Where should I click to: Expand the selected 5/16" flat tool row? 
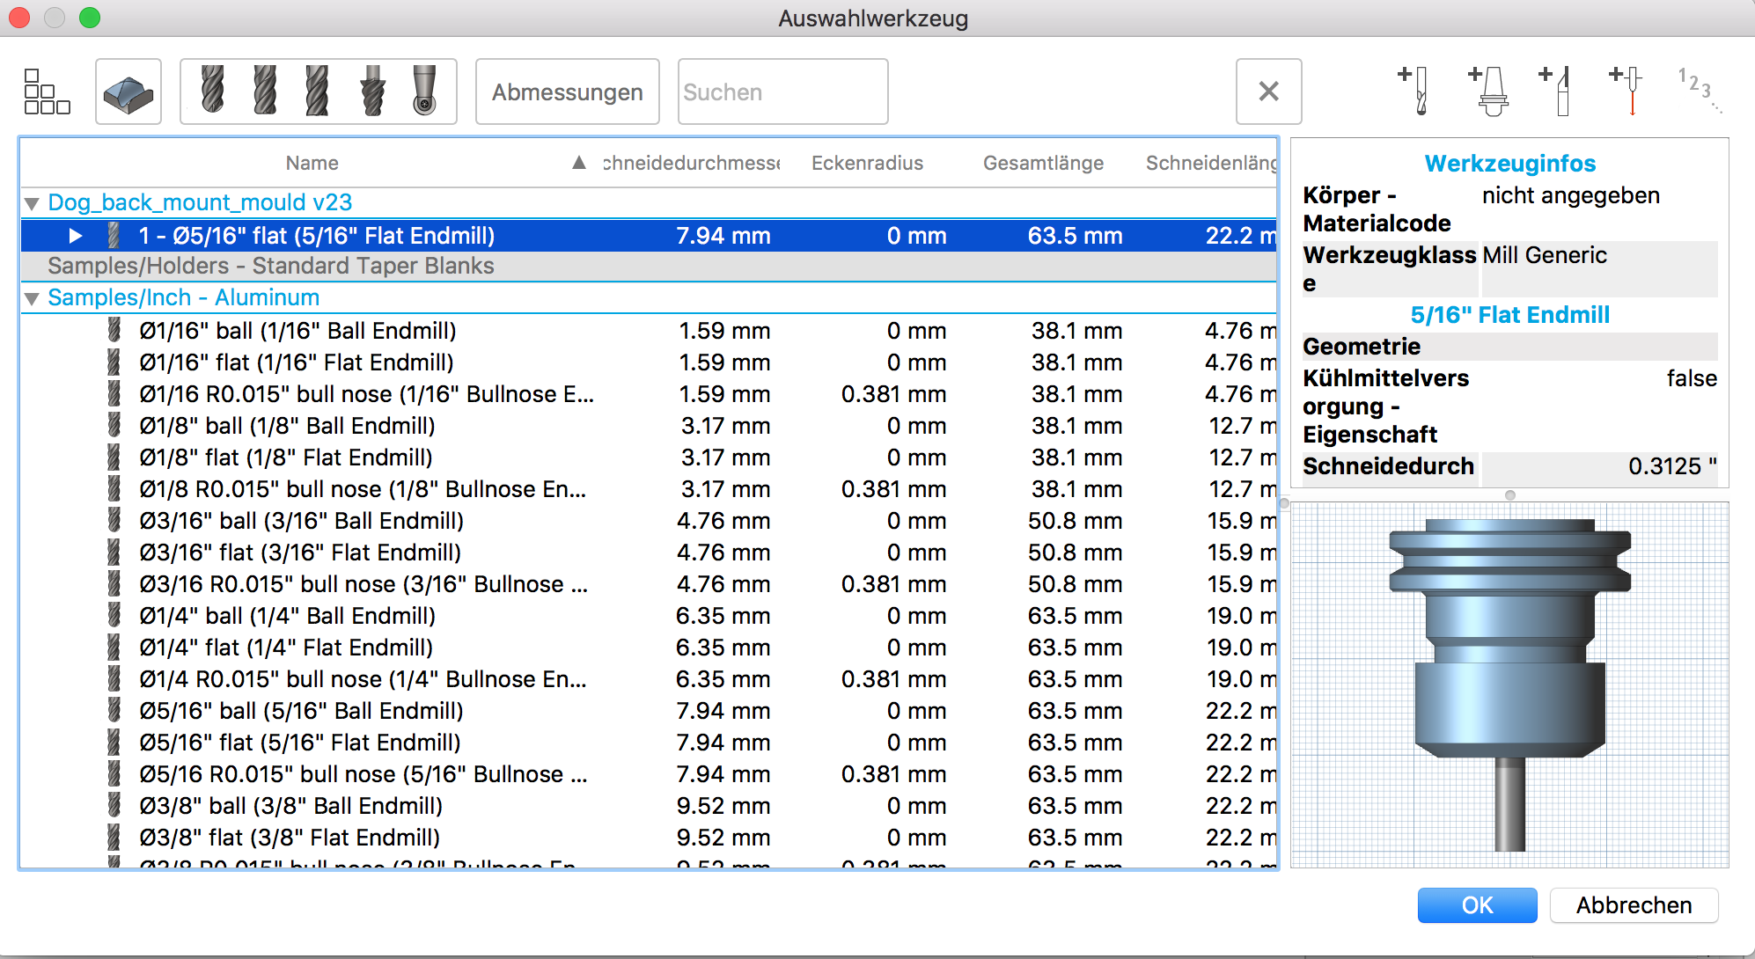tap(76, 236)
